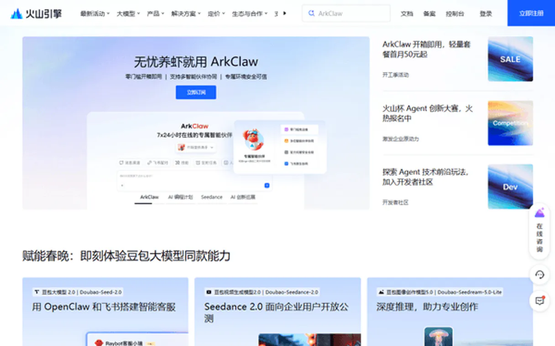Click the 立即注册 button
This screenshot has width=555, height=346.
pyautogui.click(x=531, y=13)
